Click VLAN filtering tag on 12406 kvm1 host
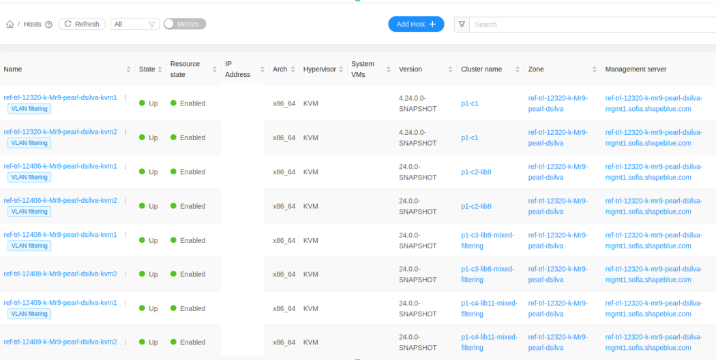This screenshot has height=360, width=716. 29,177
